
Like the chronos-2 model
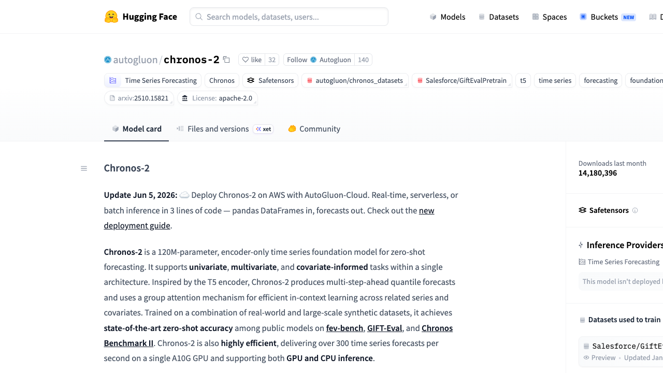(252, 60)
